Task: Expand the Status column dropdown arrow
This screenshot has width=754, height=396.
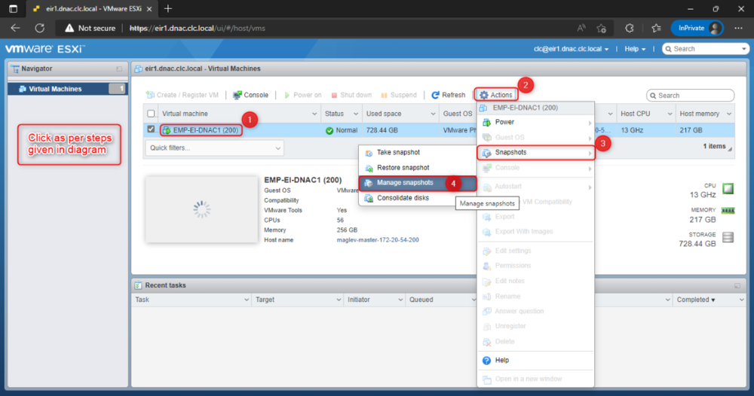Action: pos(356,114)
